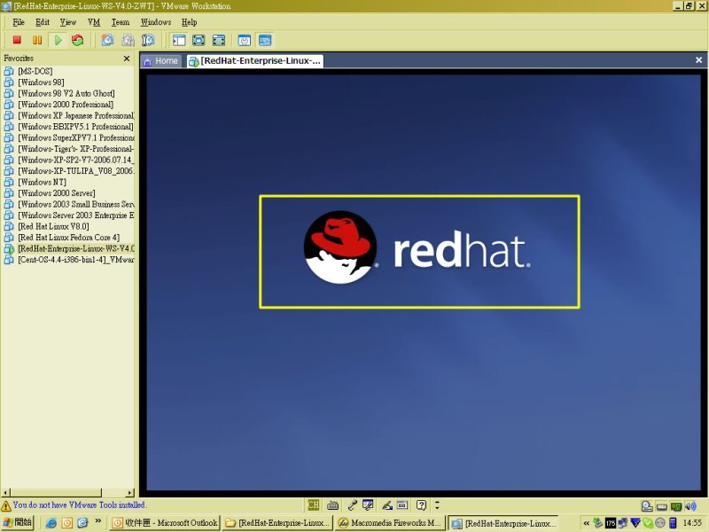Click the green Power On play button

(58, 40)
